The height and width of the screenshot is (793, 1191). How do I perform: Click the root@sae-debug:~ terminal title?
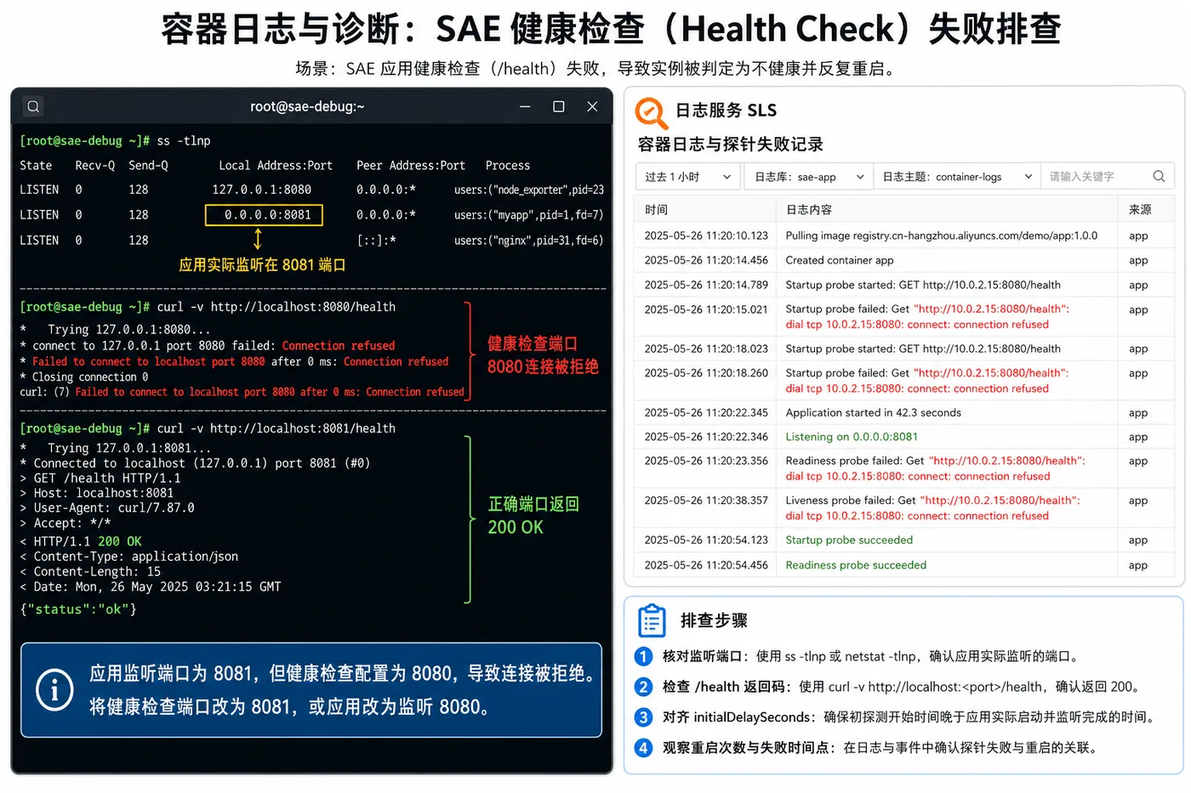[307, 106]
